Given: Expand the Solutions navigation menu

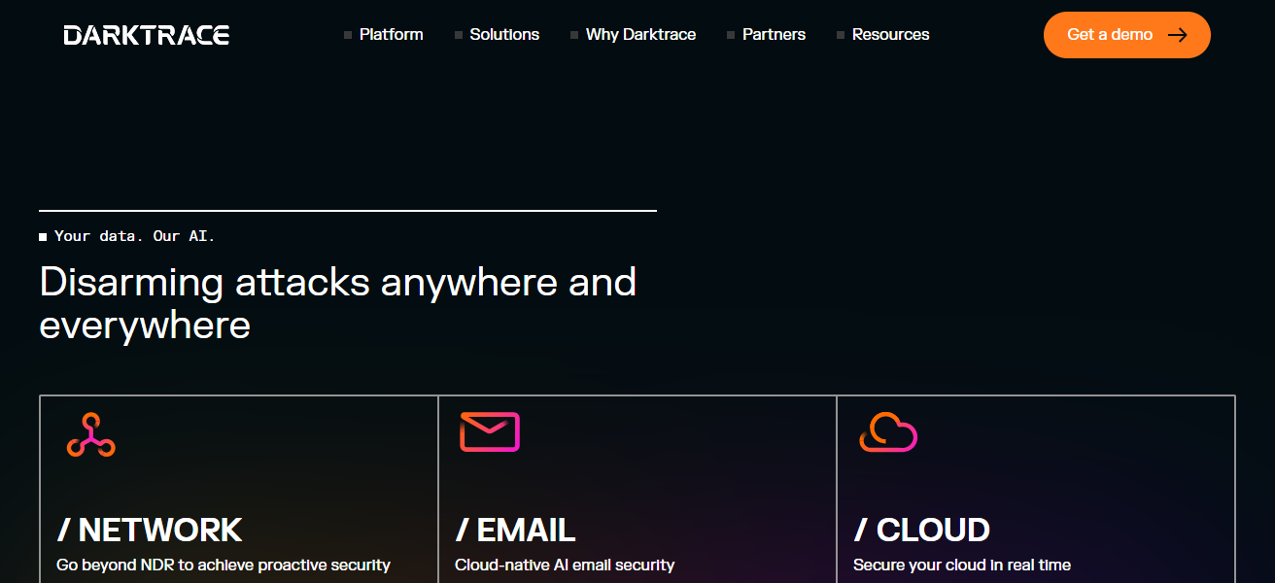Looking at the screenshot, I should click(x=504, y=35).
